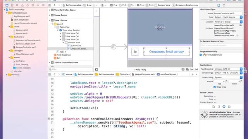Open the Report navigator speech-bubble icon
The height and width of the screenshot is (139, 248).
tap(43, 5)
